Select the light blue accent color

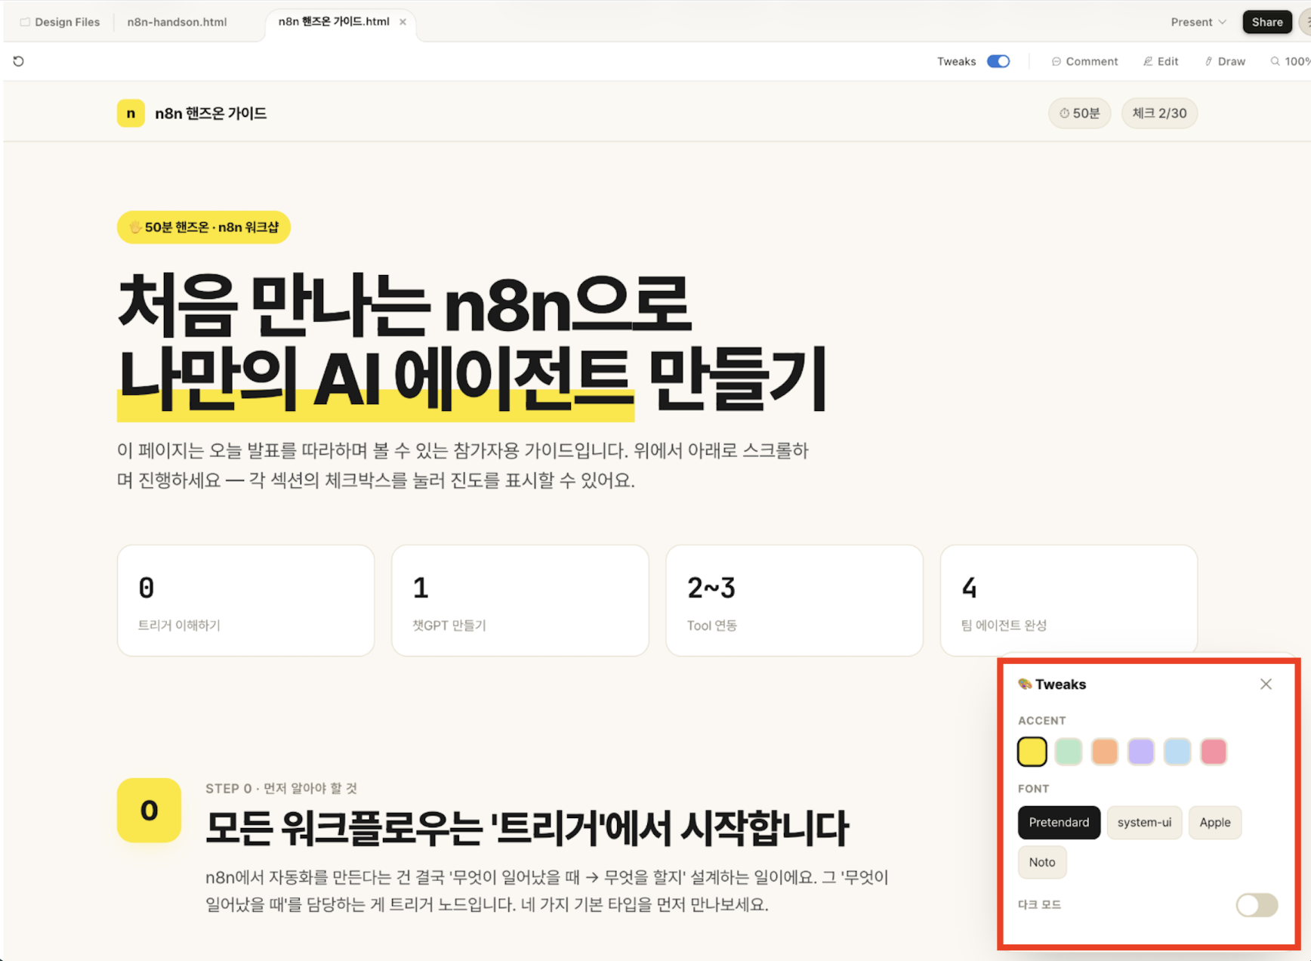(x=1177, y=752)
